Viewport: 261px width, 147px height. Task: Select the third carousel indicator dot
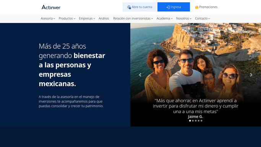[x=196, y=121]
